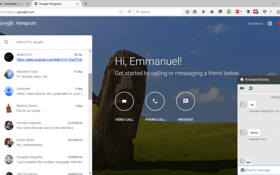The width and height of the screenshot is (280, 175).
Task: Click the reader view icon in address bar
Action: click(121, 12)
